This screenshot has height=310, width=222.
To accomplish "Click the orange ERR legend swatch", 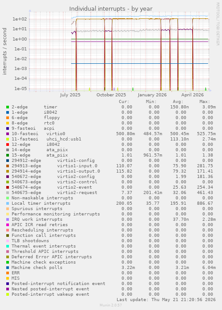I will 8,273.
